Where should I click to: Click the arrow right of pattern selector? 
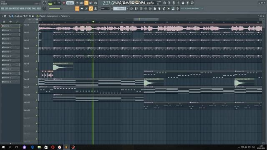coord(128,8)
